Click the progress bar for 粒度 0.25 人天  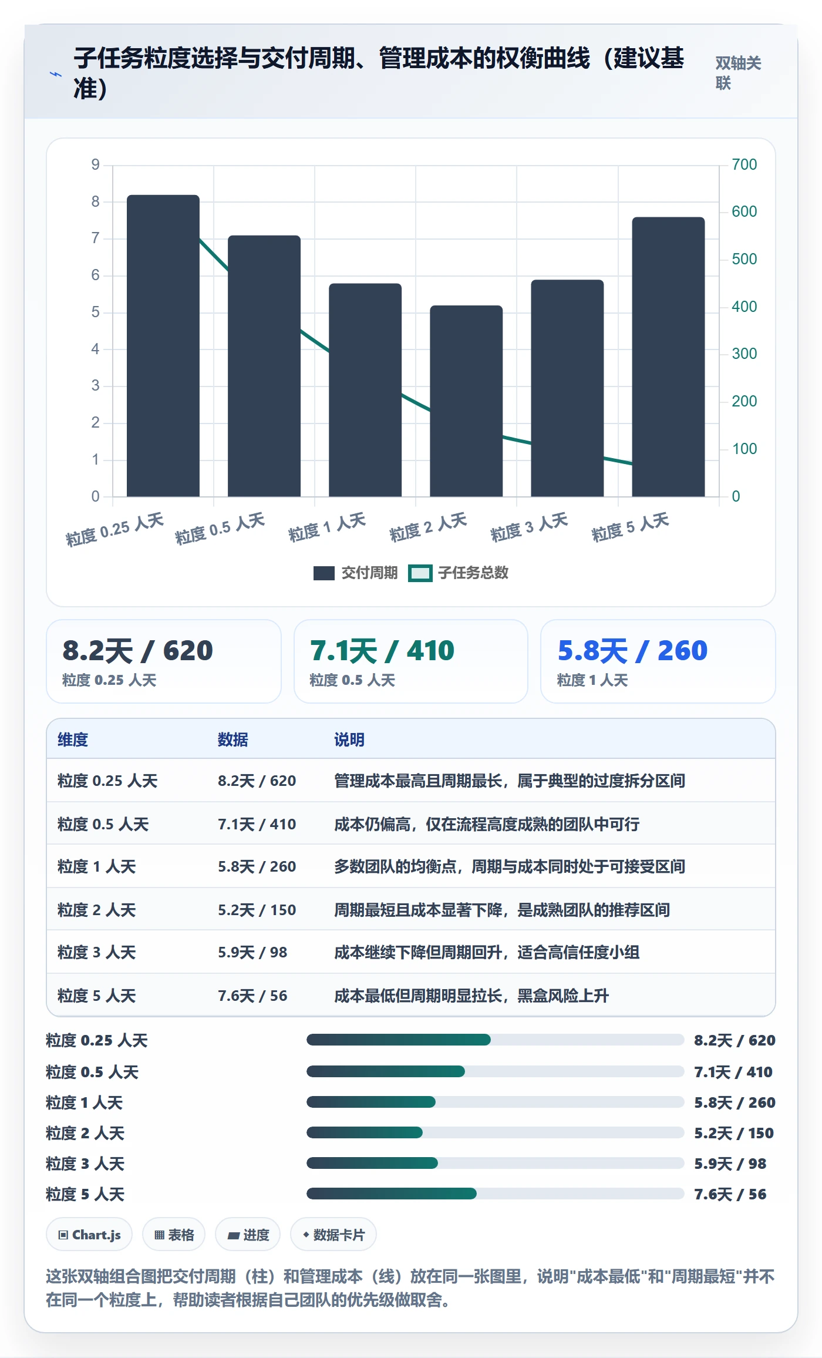coord(495,1040)
